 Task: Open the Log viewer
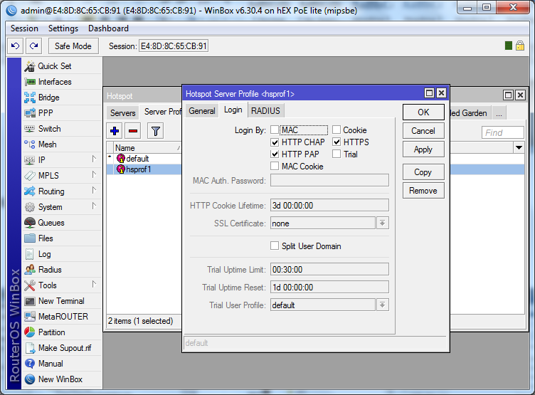[62, 254]
